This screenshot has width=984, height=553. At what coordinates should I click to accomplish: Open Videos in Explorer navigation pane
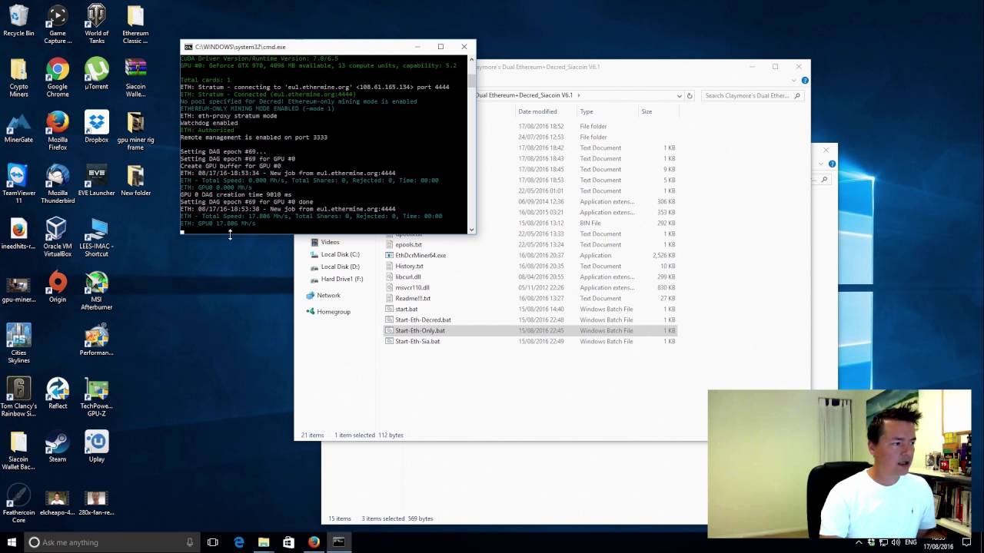(x=330, y=242)
